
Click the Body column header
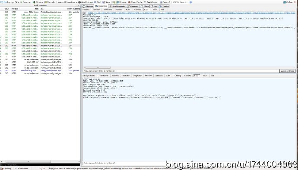[70, 9]
